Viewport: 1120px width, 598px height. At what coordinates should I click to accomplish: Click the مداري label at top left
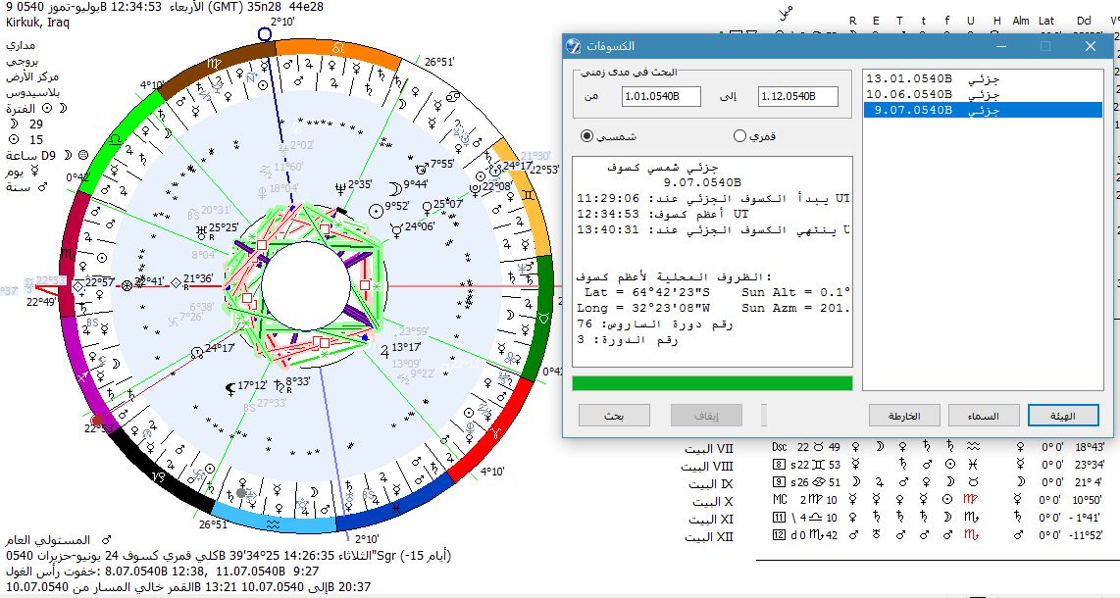click(21, 45)
